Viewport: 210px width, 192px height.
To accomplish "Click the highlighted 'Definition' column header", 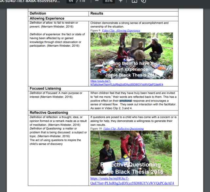I will tap(38, 13).
